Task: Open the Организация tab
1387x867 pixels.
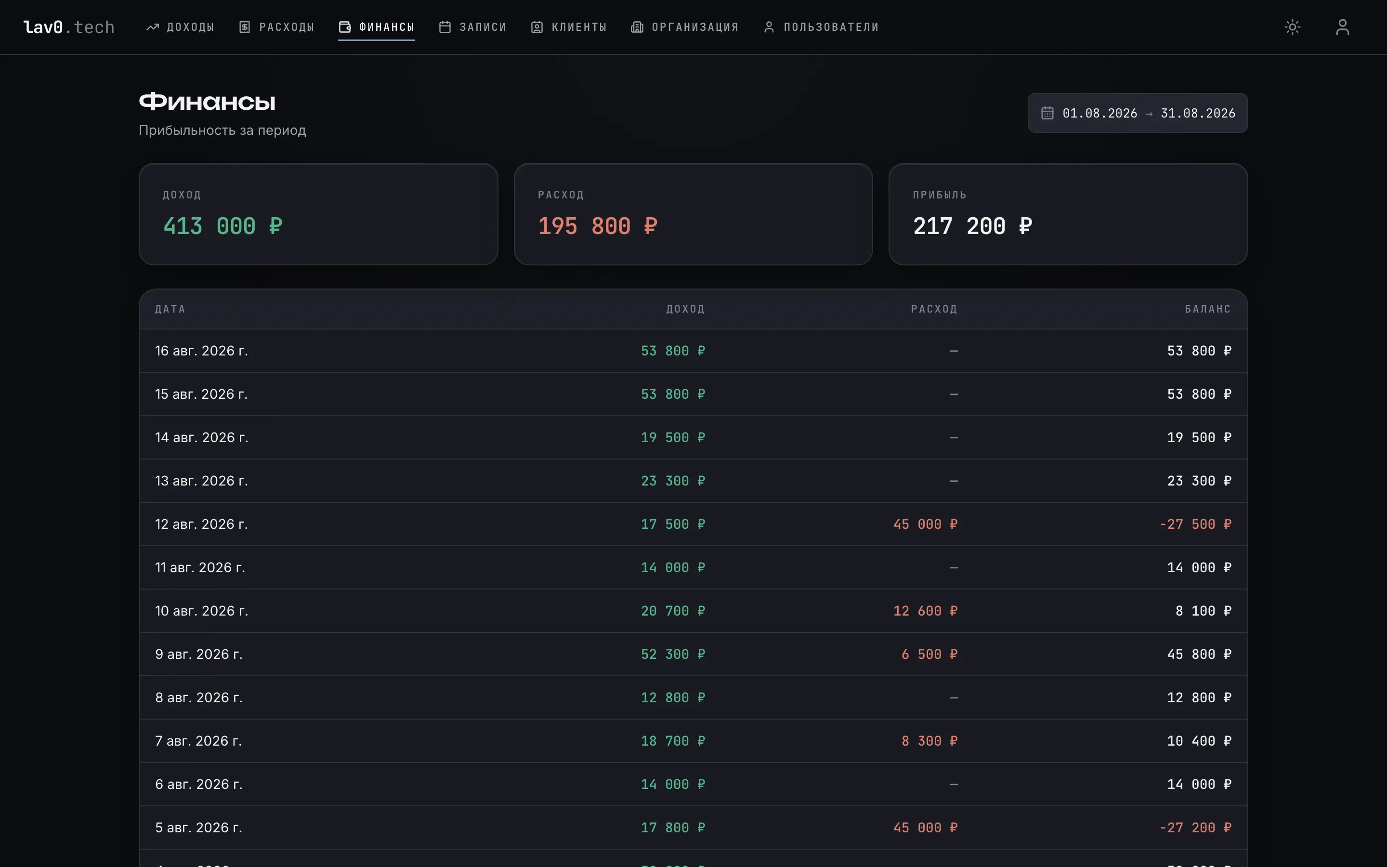Action: (x=684, y=27)
